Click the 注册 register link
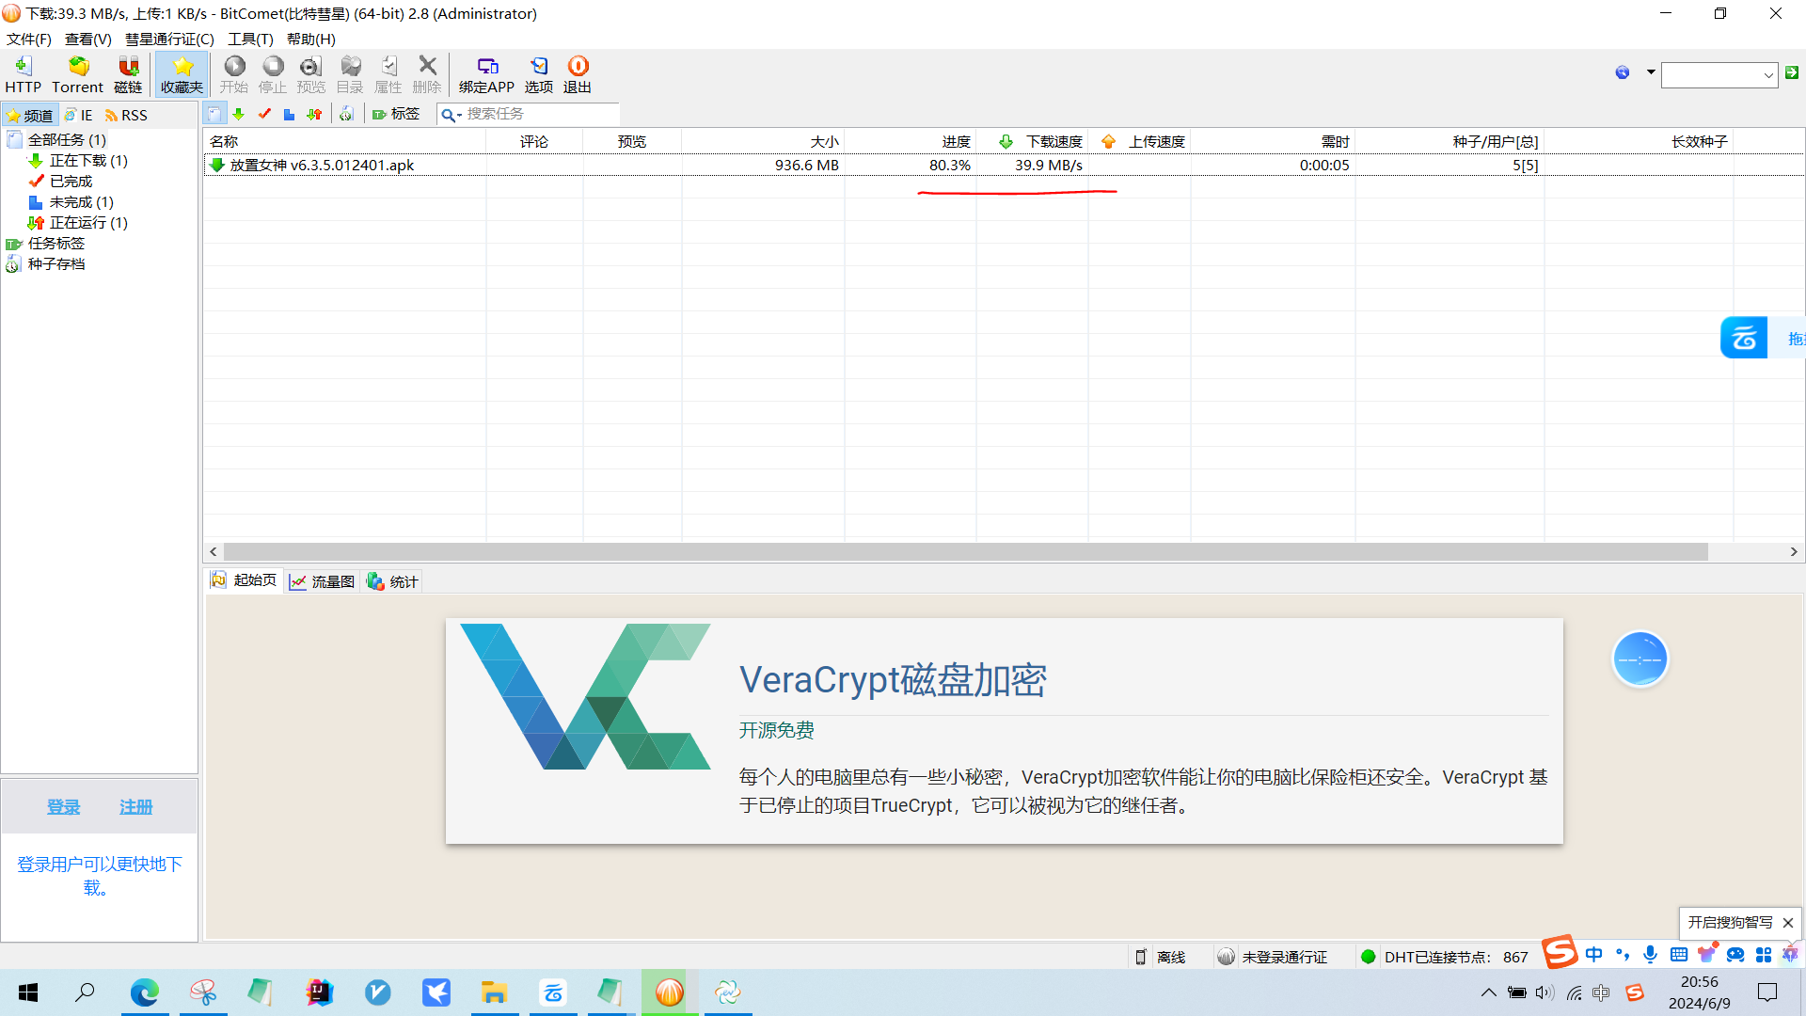 [x=135, y=807]
